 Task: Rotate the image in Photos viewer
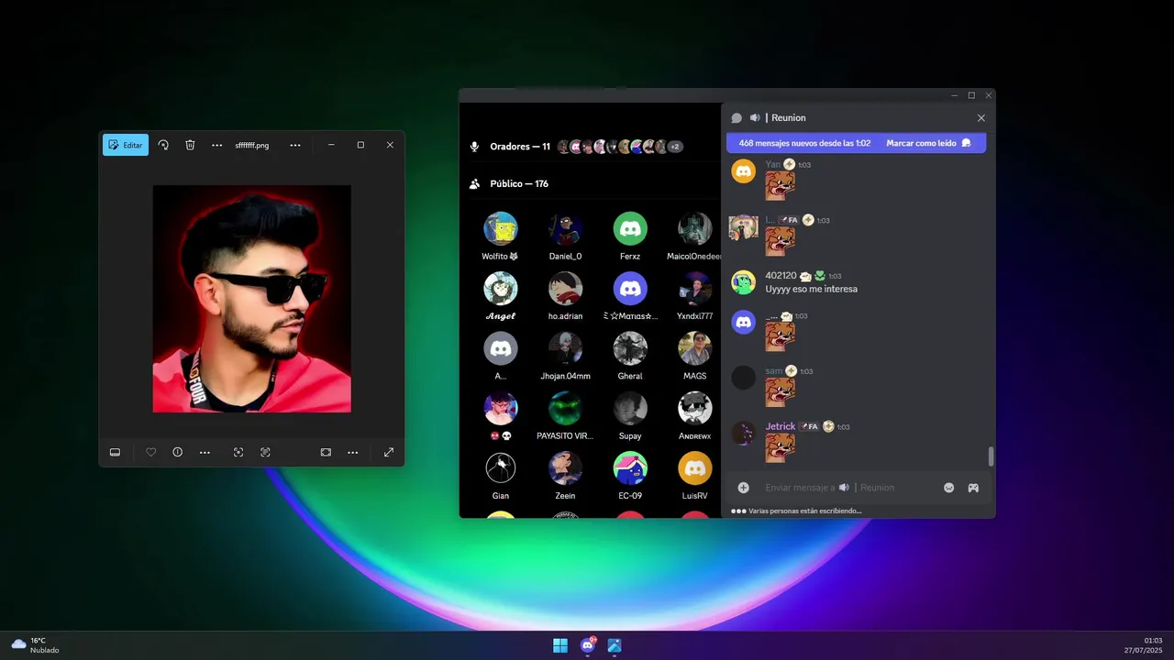[163, 145]
